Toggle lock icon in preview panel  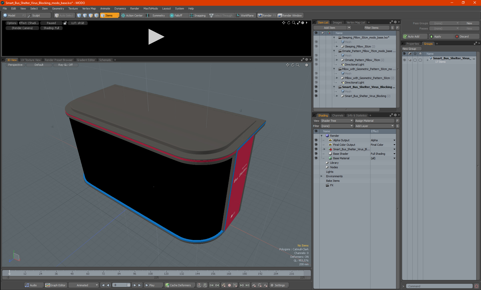coord(65,23)
